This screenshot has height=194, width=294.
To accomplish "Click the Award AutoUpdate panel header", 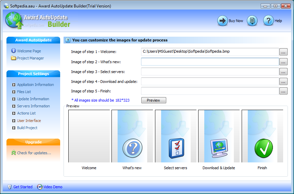I will click(x=33, y=40).
